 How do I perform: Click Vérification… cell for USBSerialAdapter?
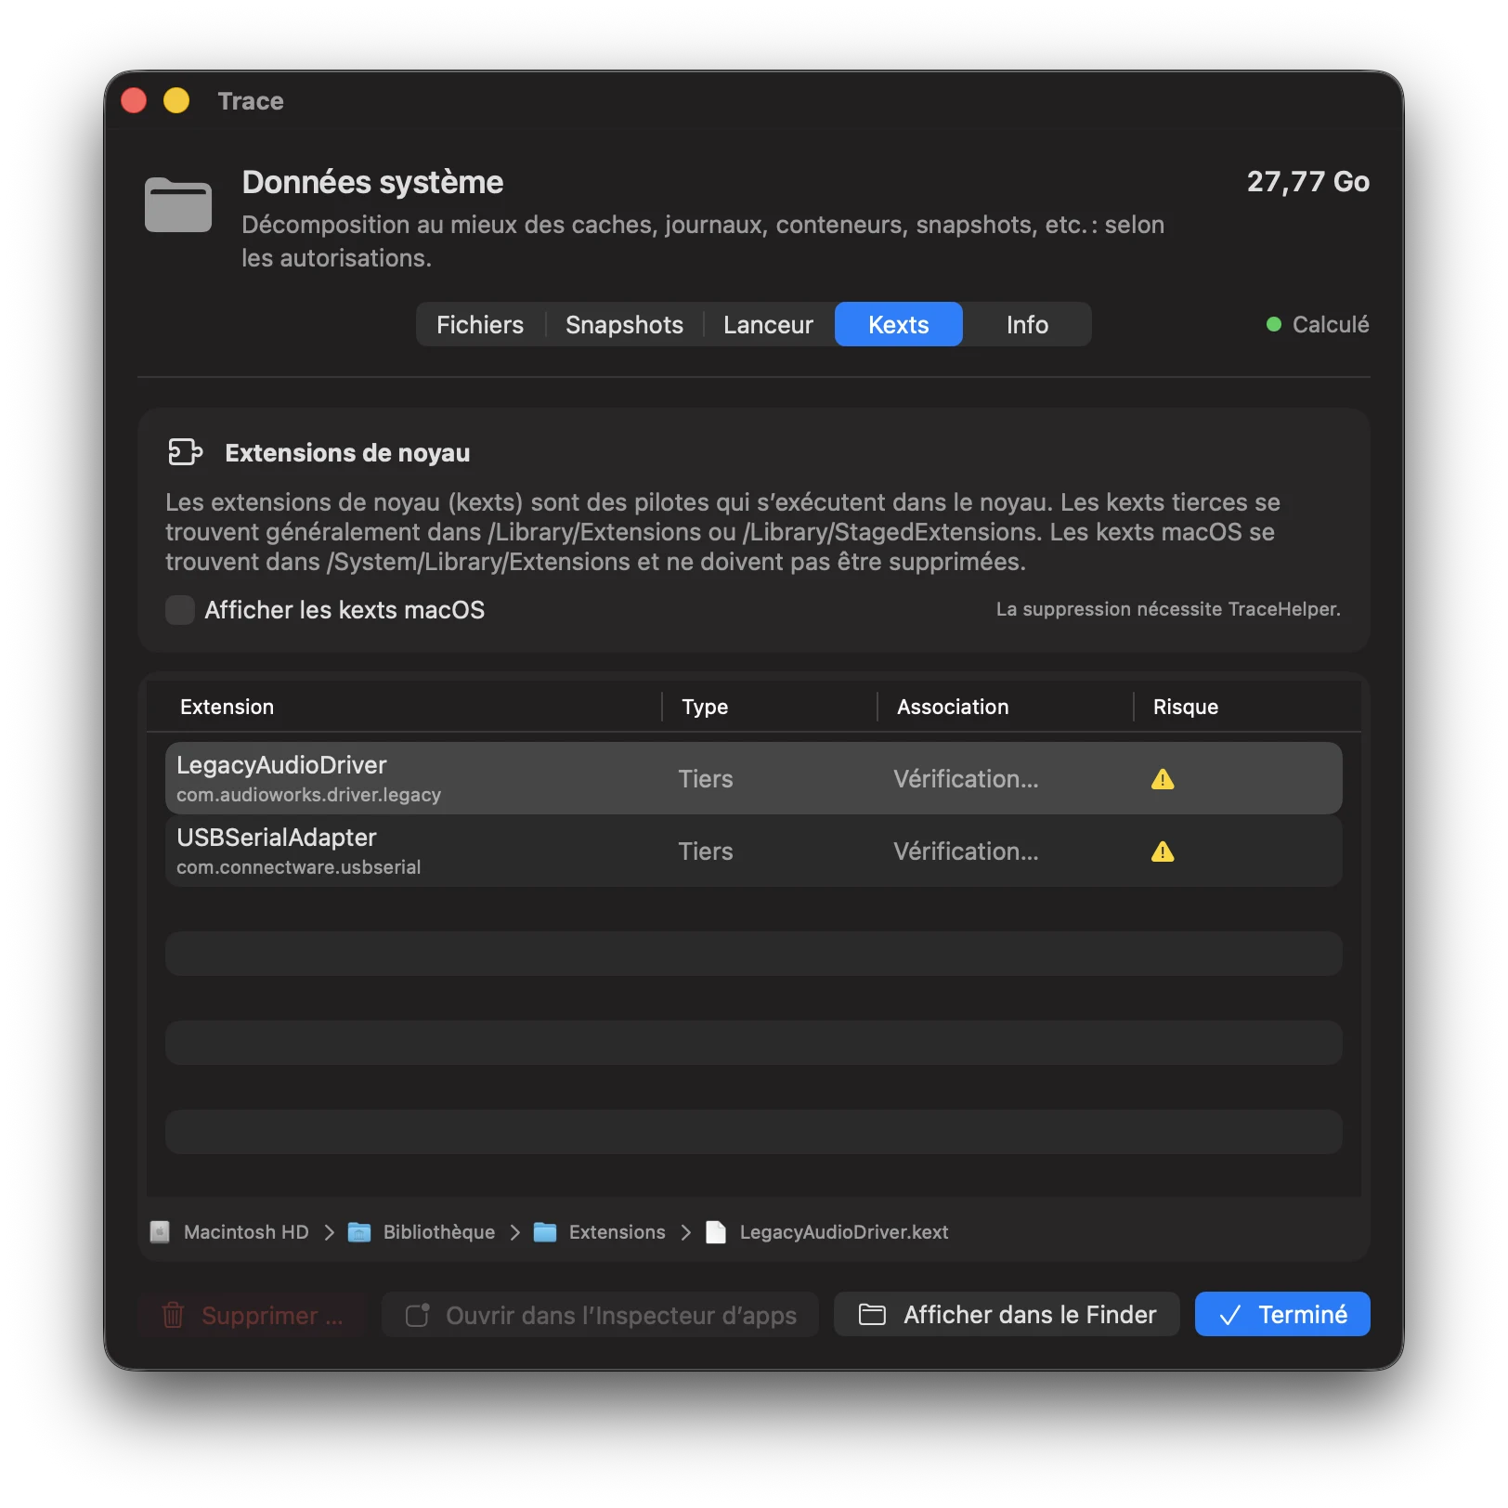[x=966, y=851]
